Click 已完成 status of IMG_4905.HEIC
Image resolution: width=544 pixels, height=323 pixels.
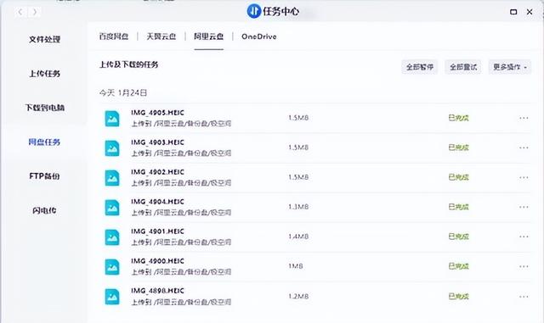click(459, 118)
